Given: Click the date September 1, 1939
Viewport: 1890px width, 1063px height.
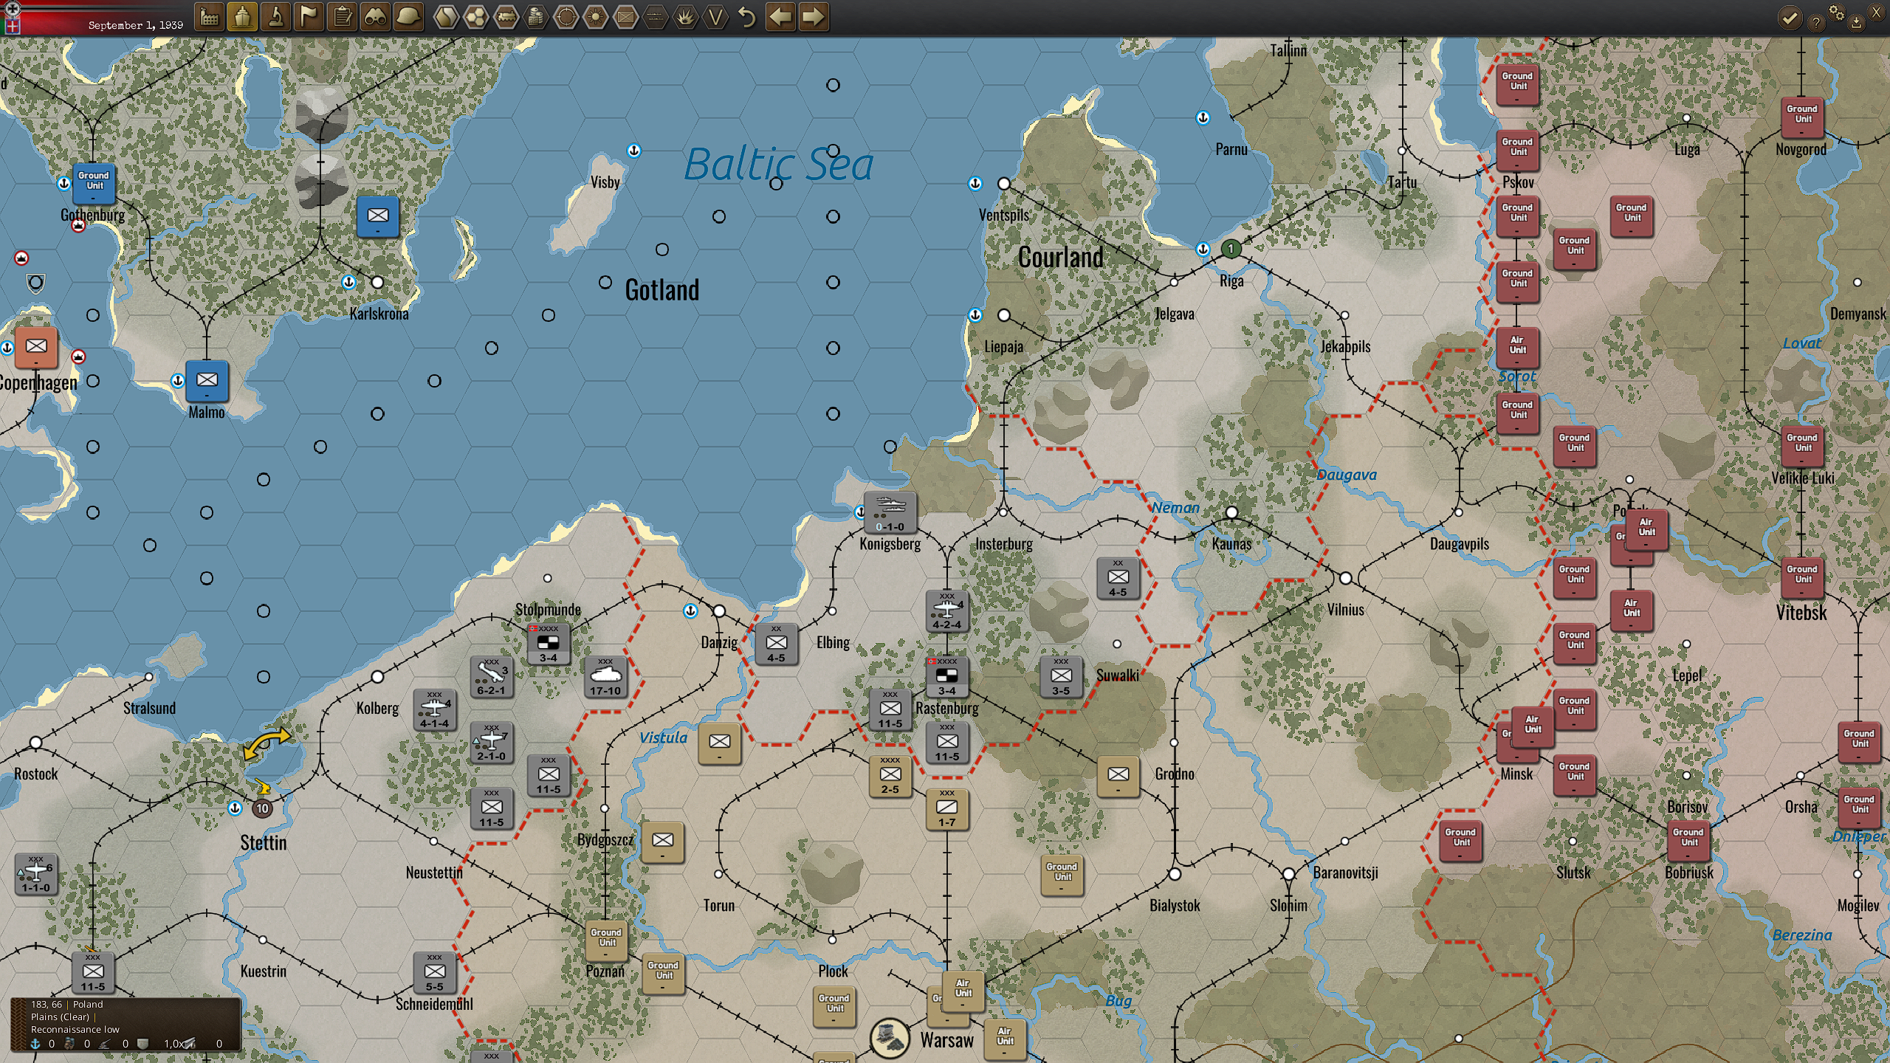Looking at the screenshot, I should click(136, 25).
